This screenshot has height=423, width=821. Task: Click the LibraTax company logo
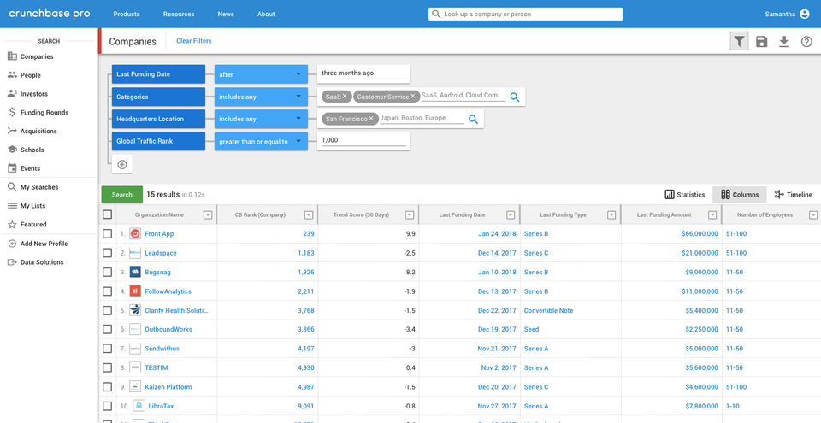139,406
